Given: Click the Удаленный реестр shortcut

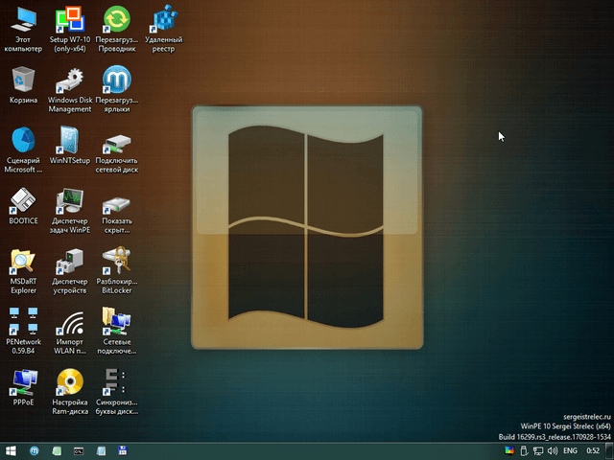Looking at the screenshot, I should tap(164, 19).
